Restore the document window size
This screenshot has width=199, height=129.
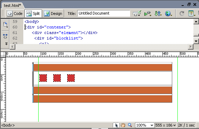point(189,5)
